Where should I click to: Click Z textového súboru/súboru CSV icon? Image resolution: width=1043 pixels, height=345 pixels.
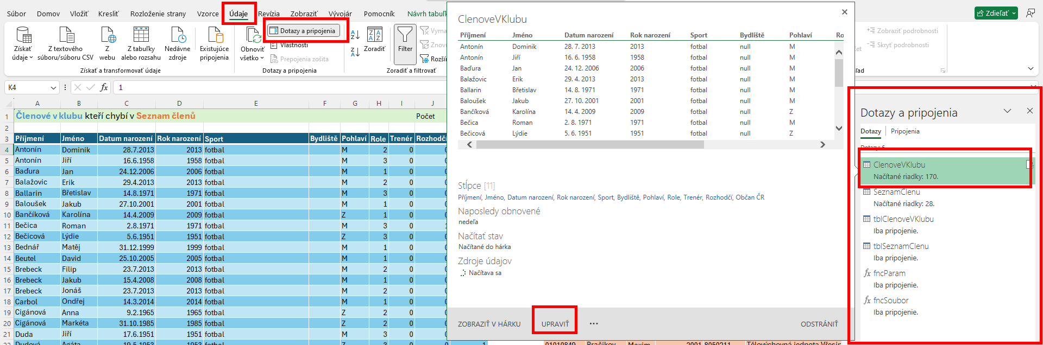[x=66, y=36]
